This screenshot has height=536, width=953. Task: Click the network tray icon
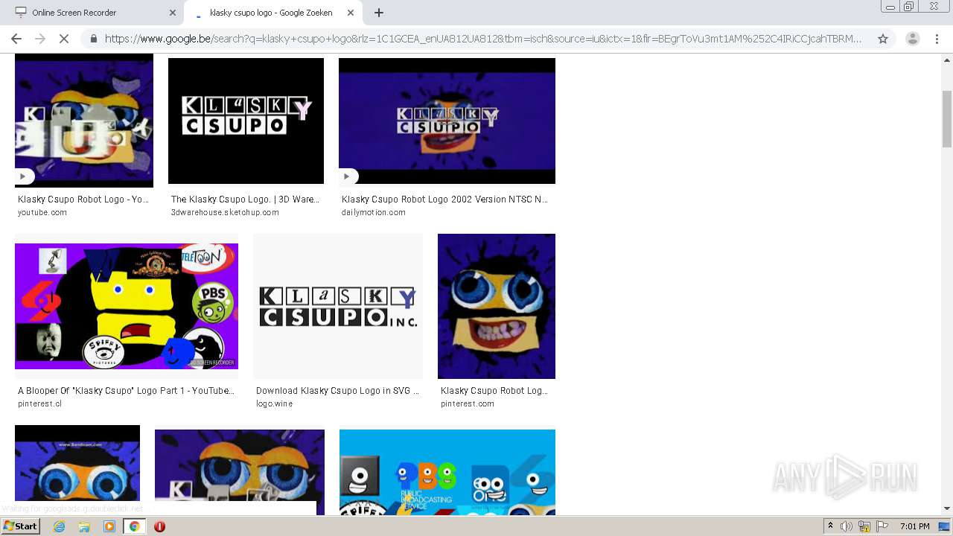click(x=864, y=526)
